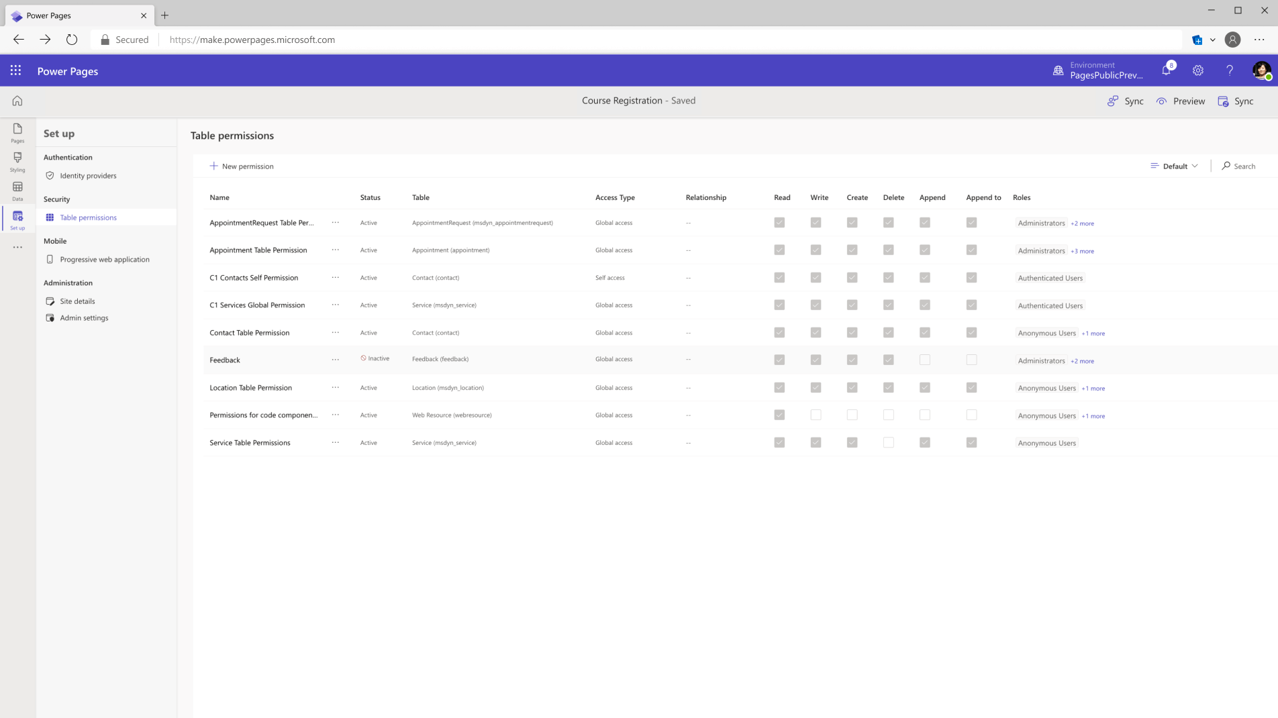Screen dimensions: 1278x718
Task: Open more options for Location Table Permission
Action: [336, 388]
